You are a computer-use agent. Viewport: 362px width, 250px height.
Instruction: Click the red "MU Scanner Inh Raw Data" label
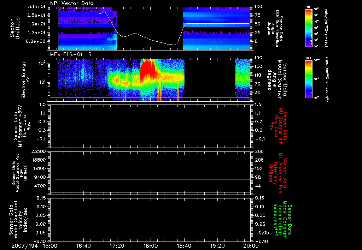tap(279, 126)
